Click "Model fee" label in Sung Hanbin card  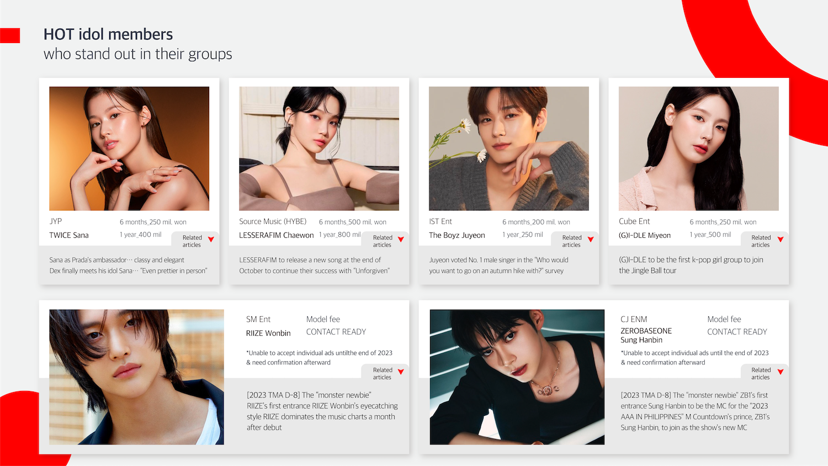pos(724,319)
